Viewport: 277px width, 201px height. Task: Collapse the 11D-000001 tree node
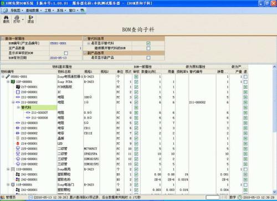(8, 169)
